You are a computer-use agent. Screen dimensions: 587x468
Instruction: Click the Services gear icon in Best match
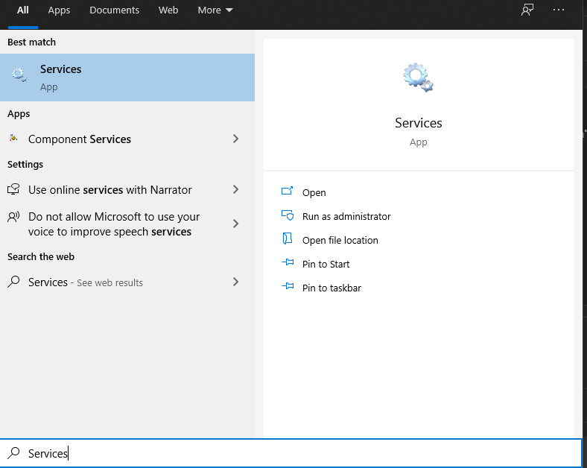click(19, 75)
